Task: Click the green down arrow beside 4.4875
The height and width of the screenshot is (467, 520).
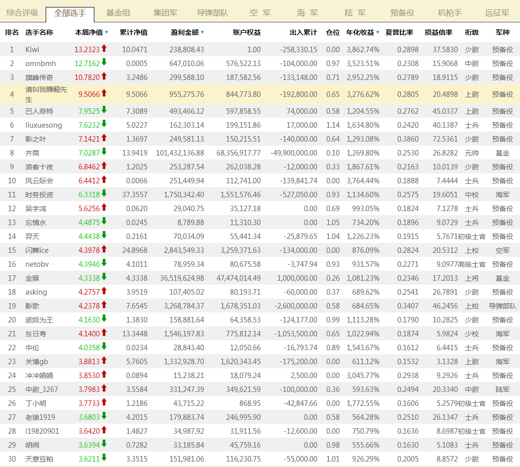Action: tap(104, 221)
